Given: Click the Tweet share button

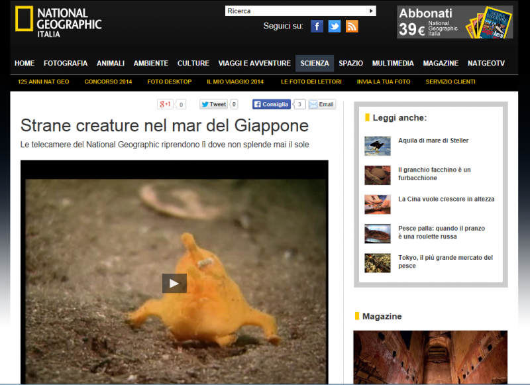Looking at the screenshot, I should click(x=213, y=104).
